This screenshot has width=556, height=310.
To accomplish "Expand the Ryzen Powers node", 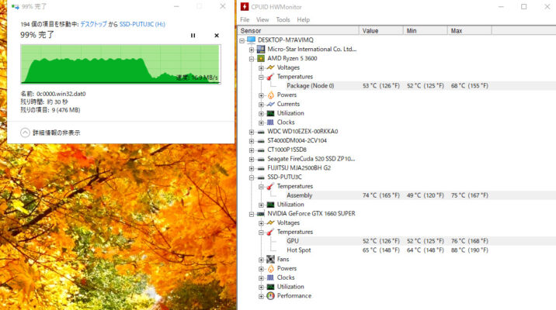I will point(262,95).
